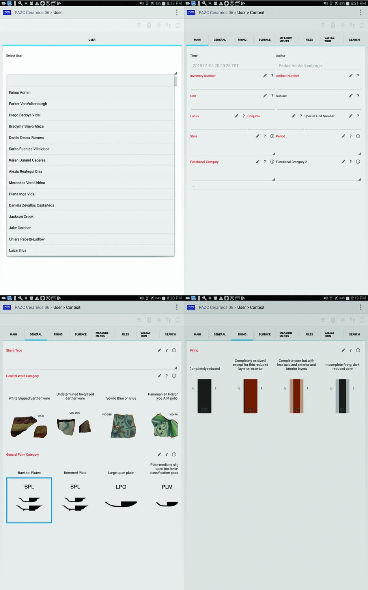Click the Back to: Plates tile
The height and width of the screenshot is (590, 368).
(29, 500)
